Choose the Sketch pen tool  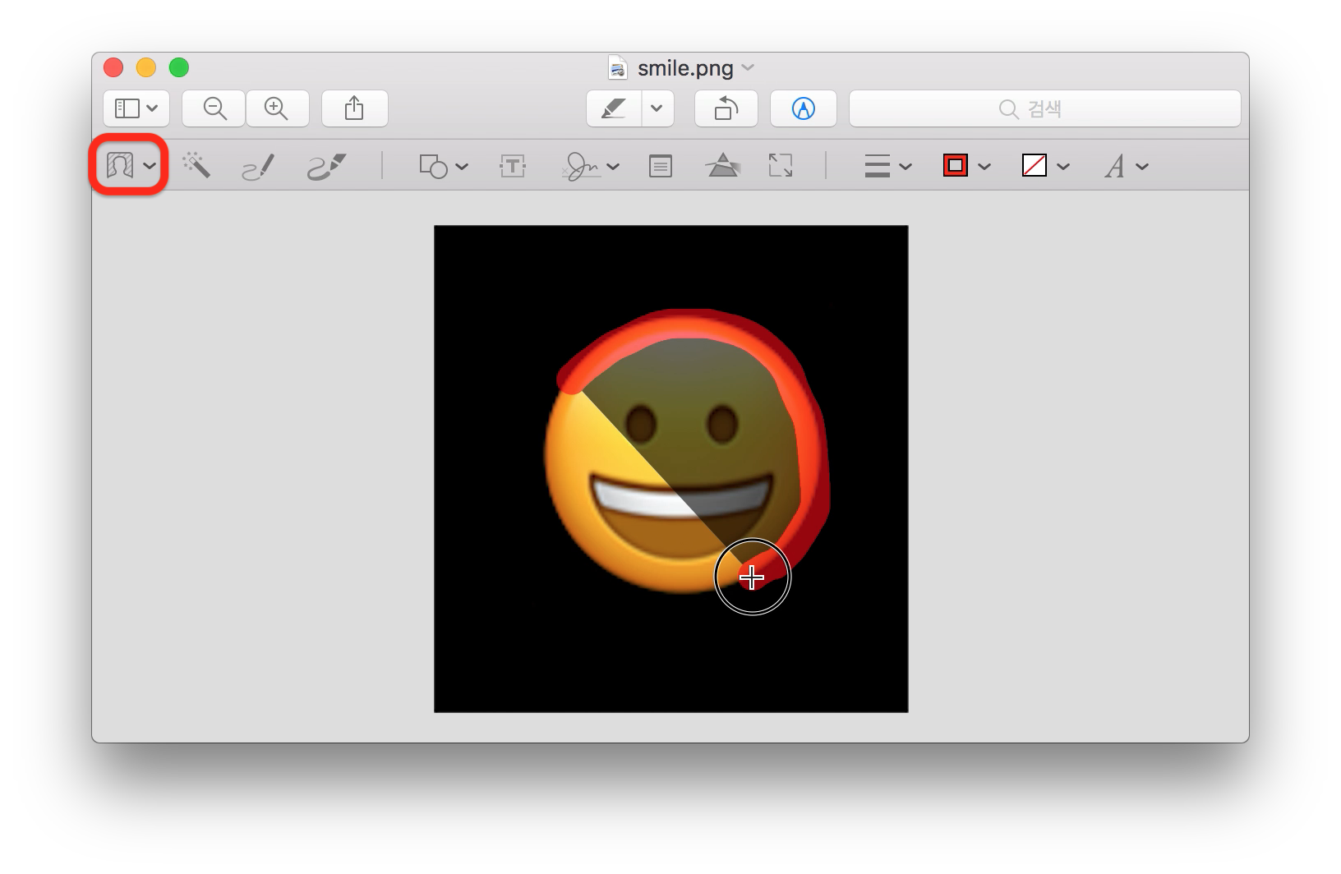click(x=258, y=167)
